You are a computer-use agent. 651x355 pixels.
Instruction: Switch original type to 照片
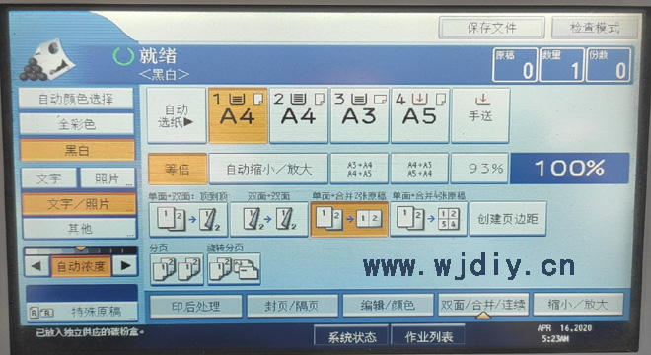click(108, 178)
